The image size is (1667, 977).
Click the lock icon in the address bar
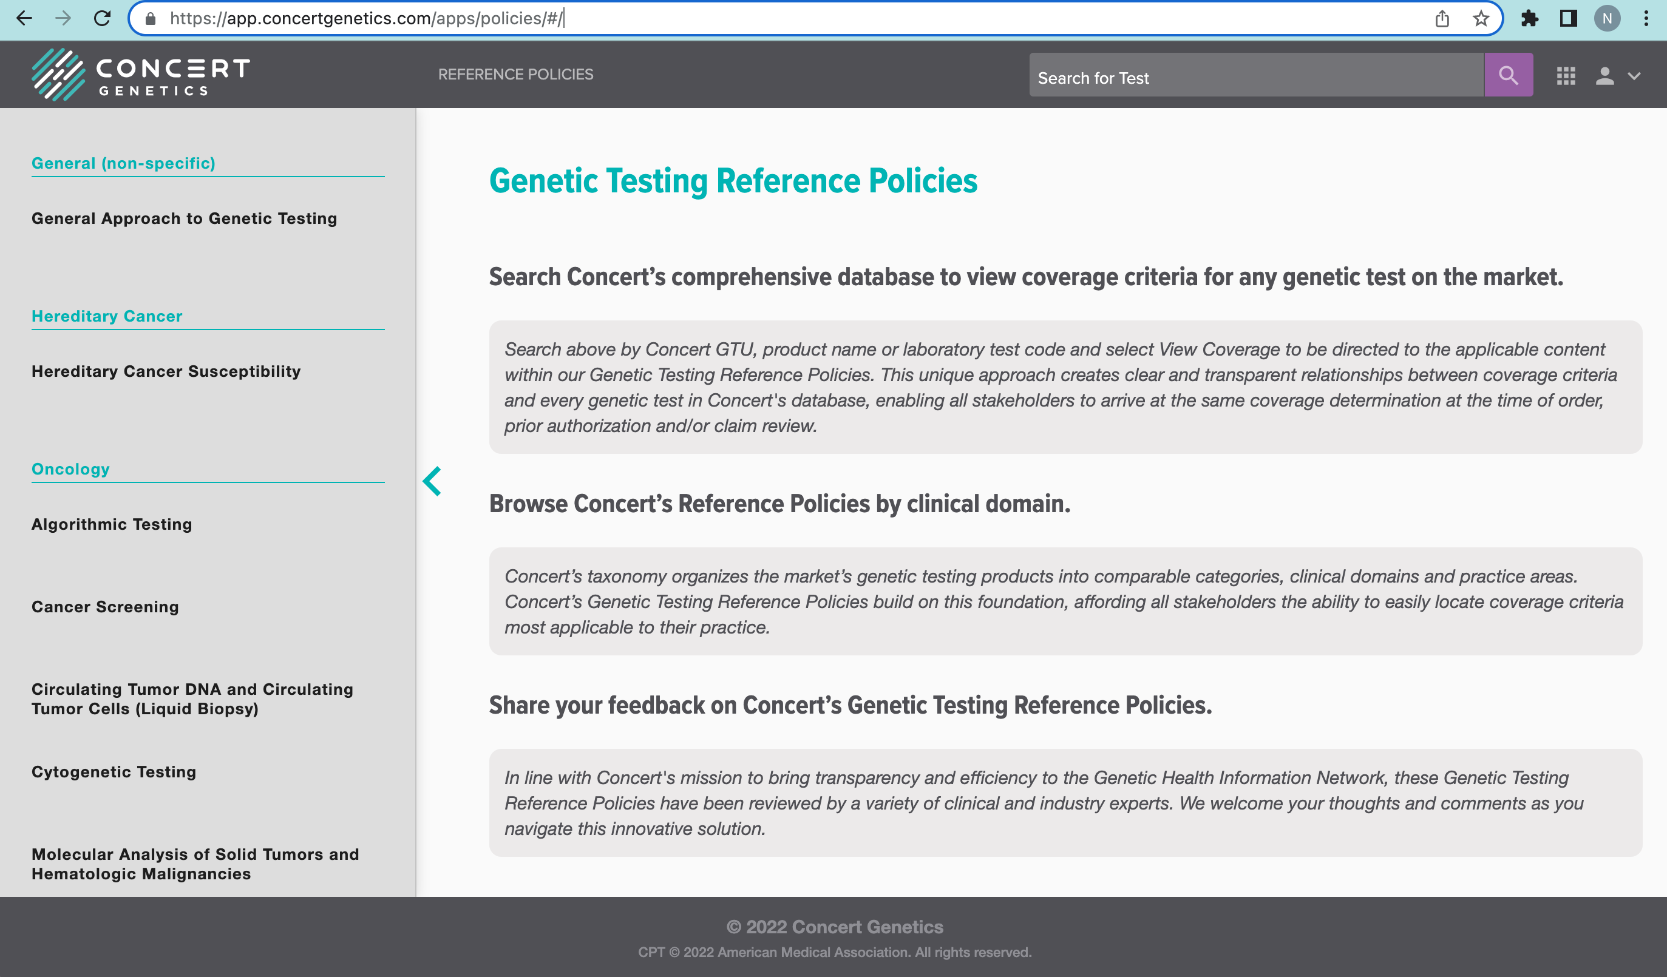[151, 19]
